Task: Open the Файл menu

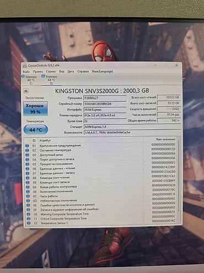Action: [x=26, y=71]
